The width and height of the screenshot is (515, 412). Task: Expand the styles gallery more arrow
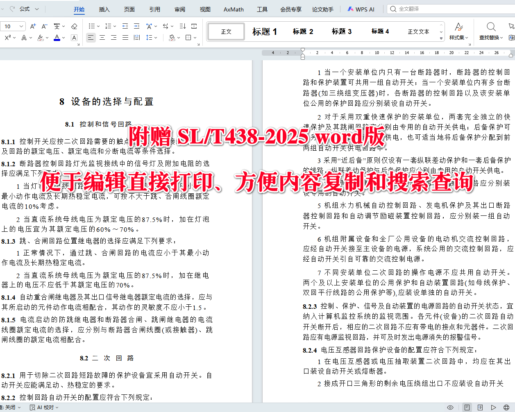coord(441,38)
